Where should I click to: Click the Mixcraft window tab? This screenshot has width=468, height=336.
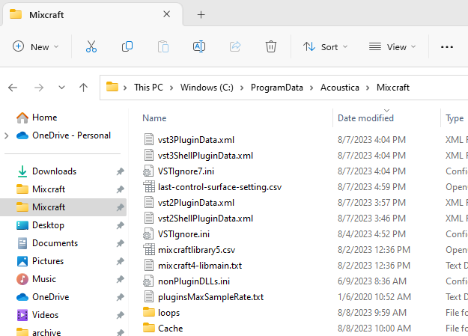[x=93, y=14]
